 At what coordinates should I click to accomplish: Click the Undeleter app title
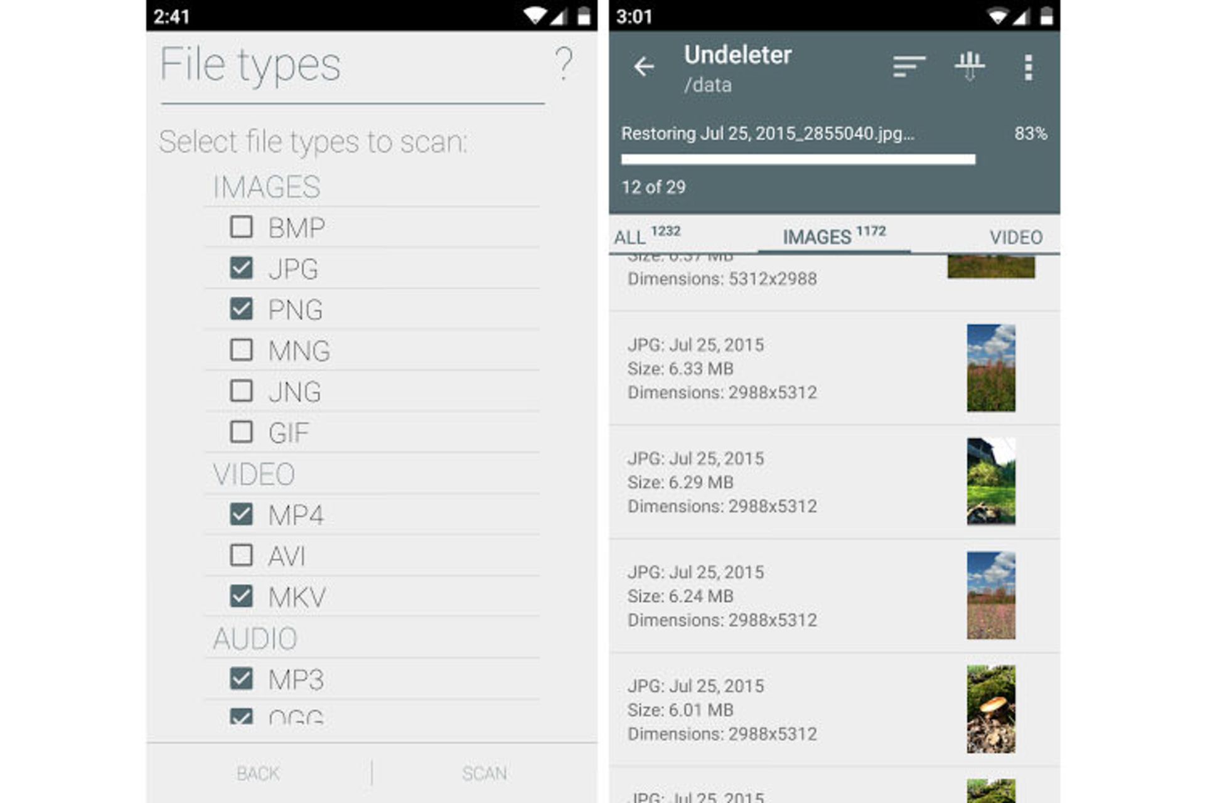coord(737,55)
